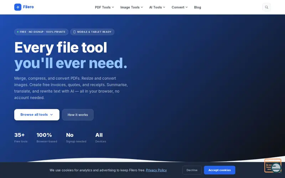Click the Filero lightning logo icon

pos(18,7)
